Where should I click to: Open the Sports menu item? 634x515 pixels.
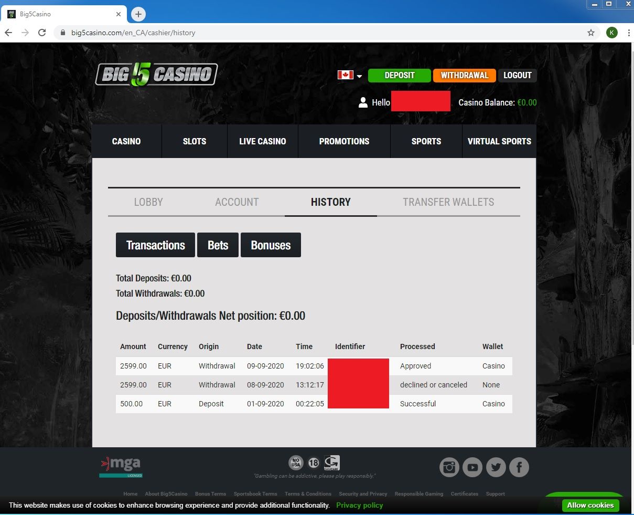[426, 141]
